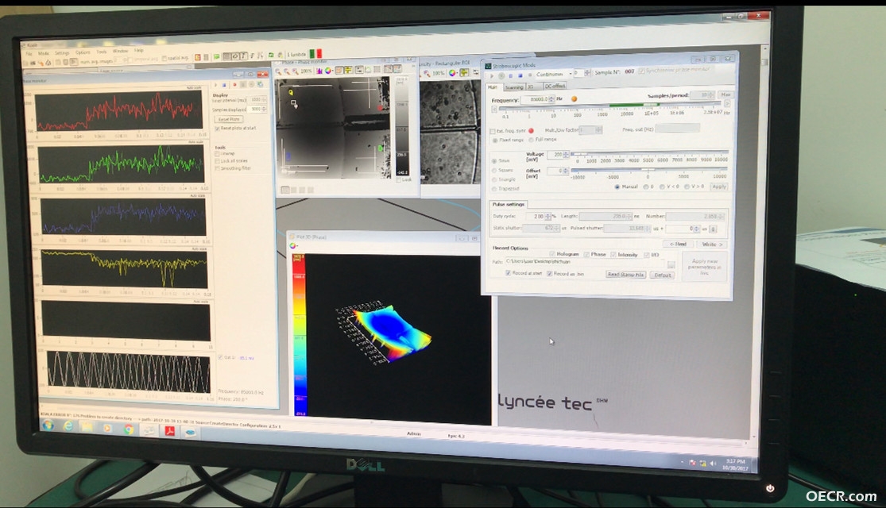Screen dimensions: 886x508
Task: Click the Write > button
Action: pos(712,244)
